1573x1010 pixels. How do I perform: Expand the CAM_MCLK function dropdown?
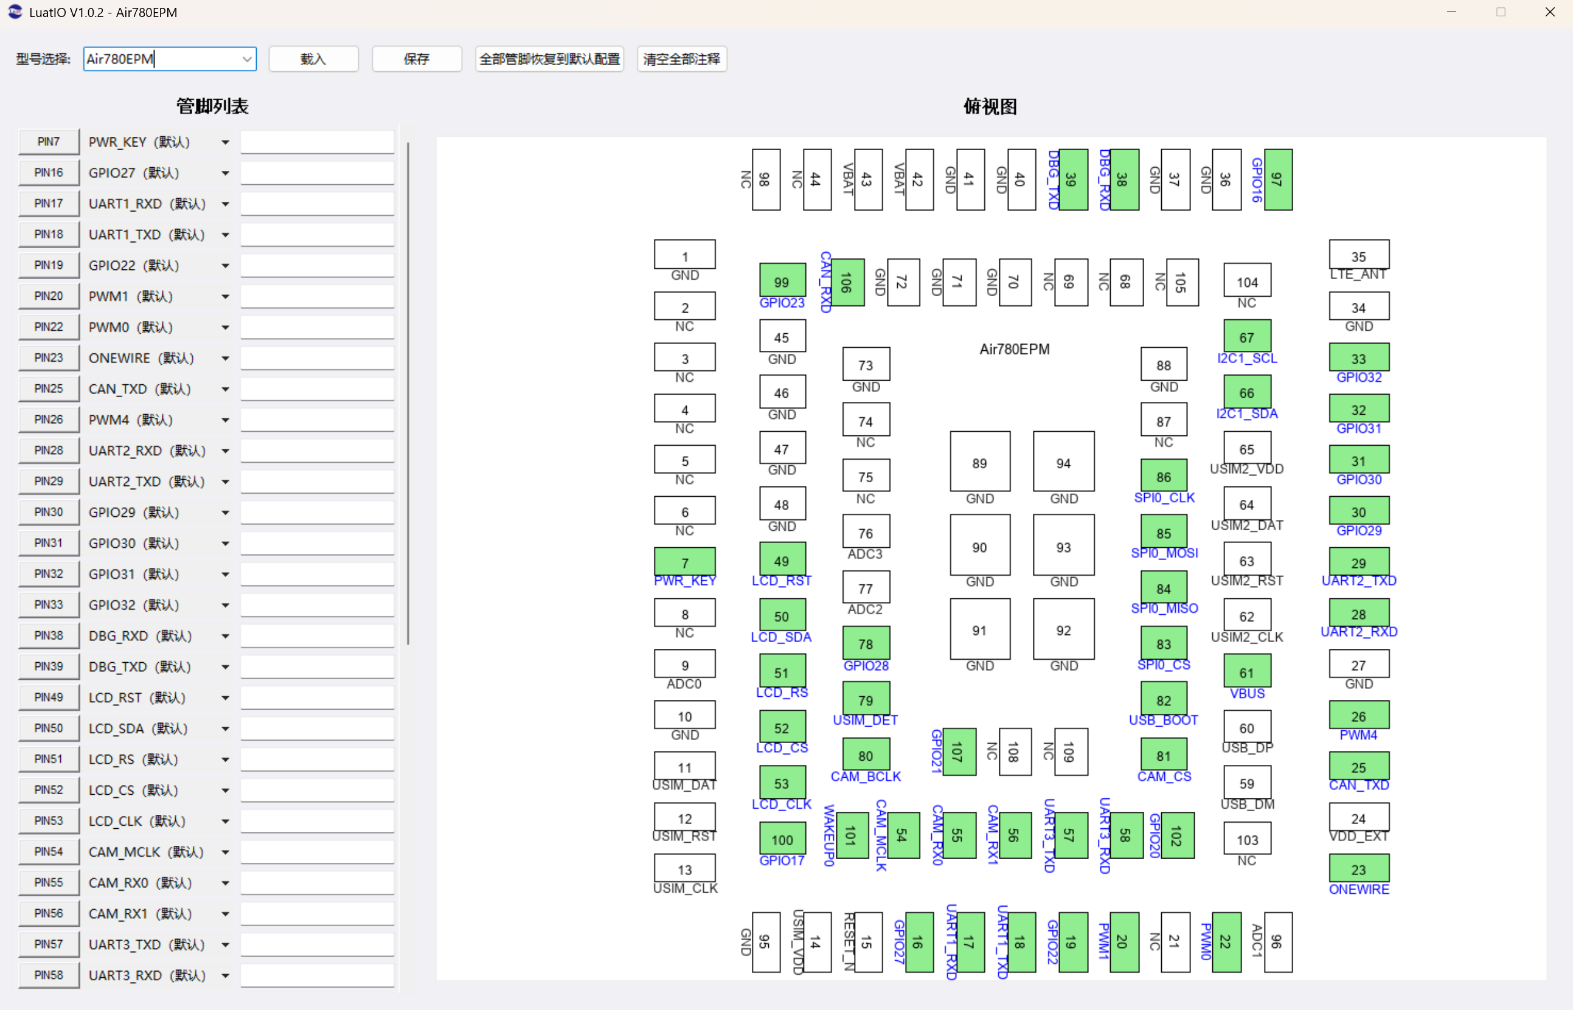pyautogui.click(x=225, y=852)
